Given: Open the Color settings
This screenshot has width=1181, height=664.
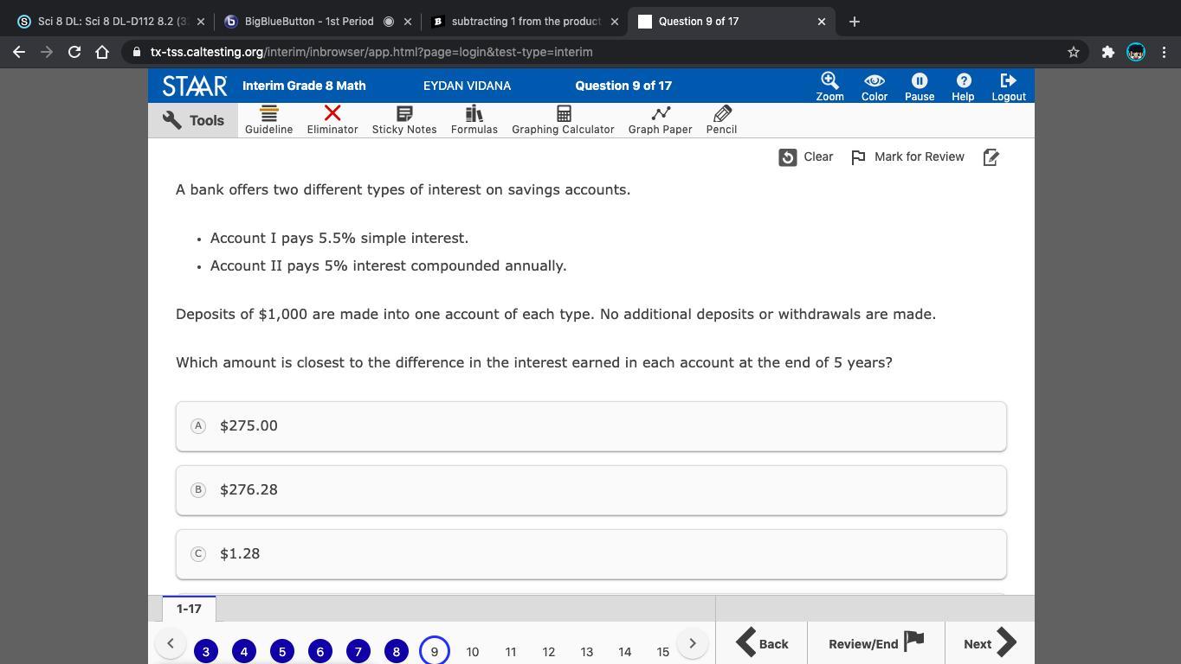Looking at the screenshot, I should [874, 86].
